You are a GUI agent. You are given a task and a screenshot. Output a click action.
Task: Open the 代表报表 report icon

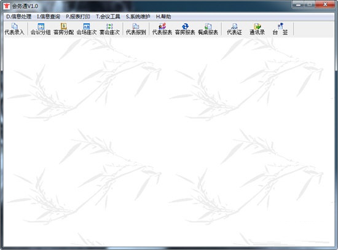162,29
